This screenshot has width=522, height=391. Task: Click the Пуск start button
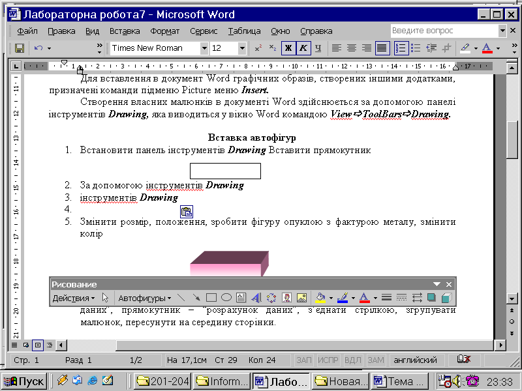tap(24, 381)
